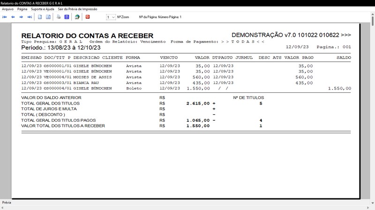Click the Pagina.: 001 text
Image resolution: width=375 pixels, height=210 pixels.
[x=334, y=47]
